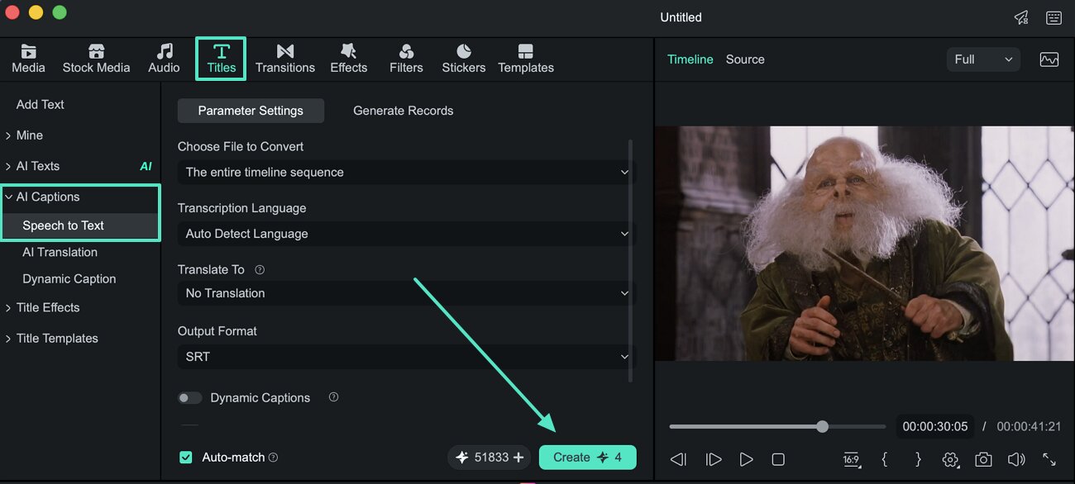Click the Auto-match help icon
1075x484 pixels.
[273, 458]
